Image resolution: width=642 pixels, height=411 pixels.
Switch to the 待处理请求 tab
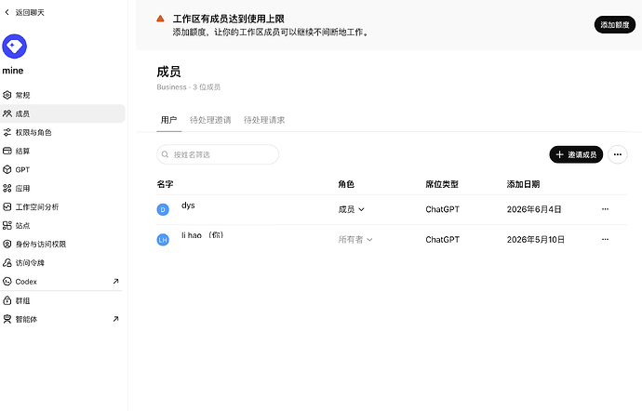(264, 120)
